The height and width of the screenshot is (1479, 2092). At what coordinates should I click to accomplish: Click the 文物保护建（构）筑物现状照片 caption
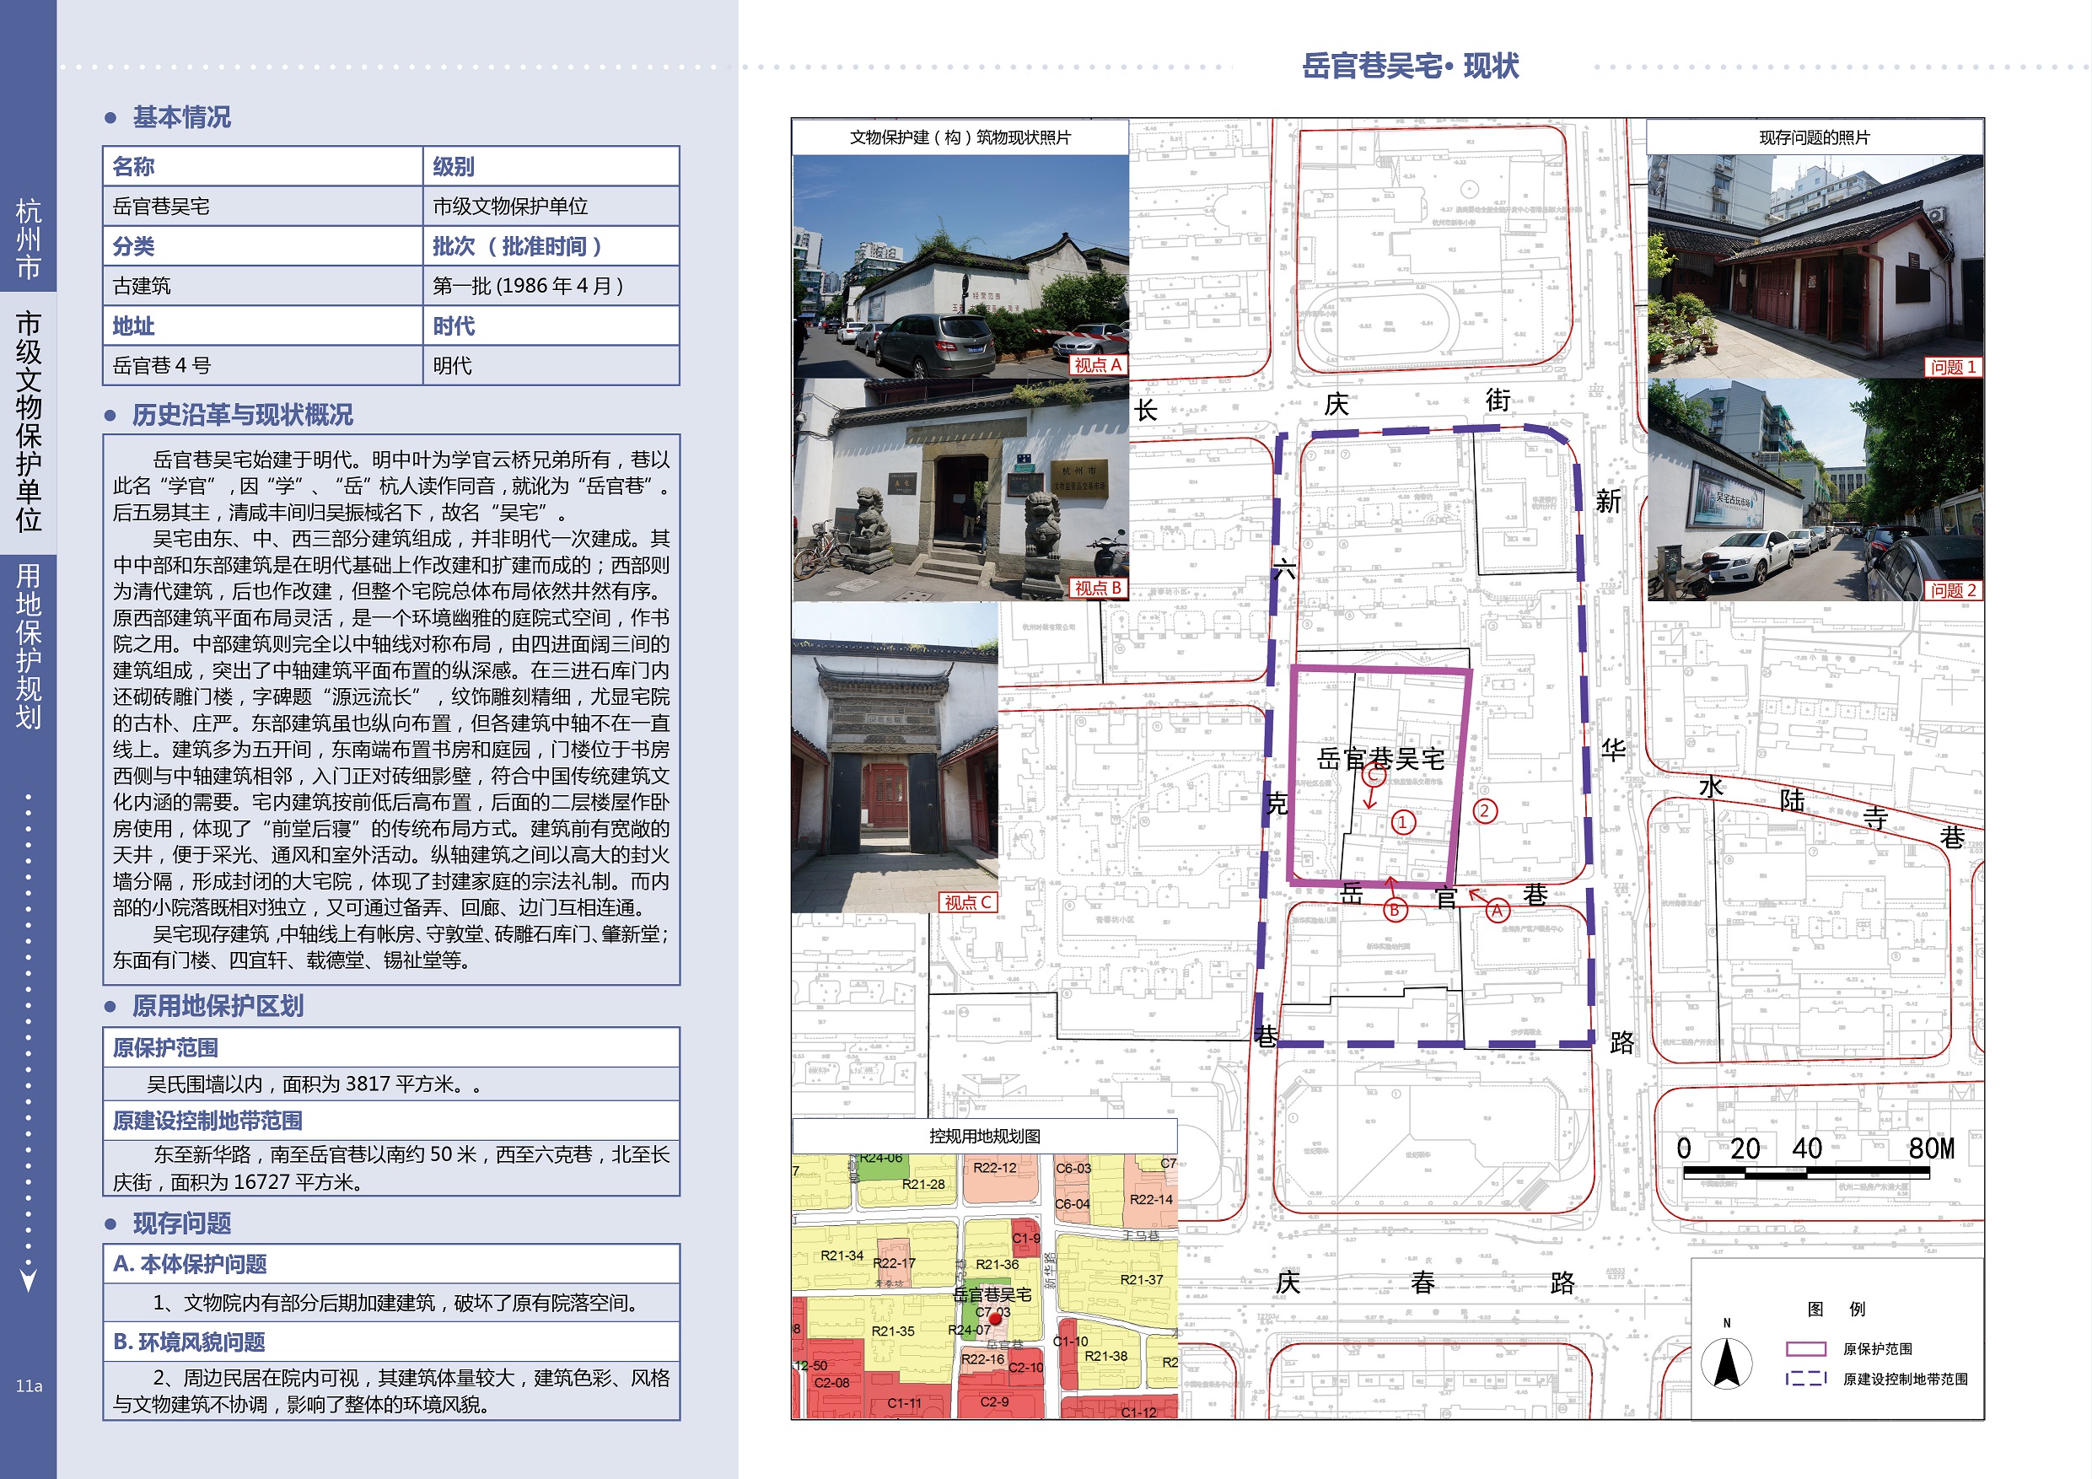960,137
